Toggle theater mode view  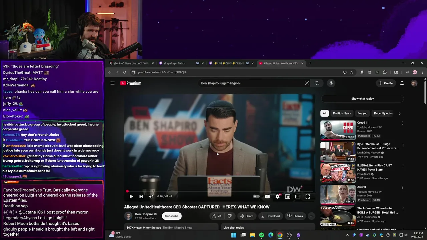coord(298,197)
